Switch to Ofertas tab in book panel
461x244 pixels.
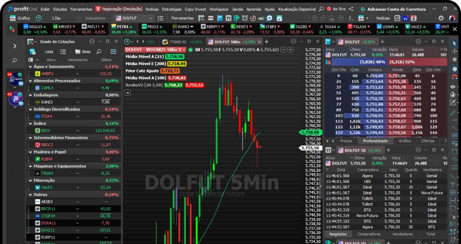point(428,141)
